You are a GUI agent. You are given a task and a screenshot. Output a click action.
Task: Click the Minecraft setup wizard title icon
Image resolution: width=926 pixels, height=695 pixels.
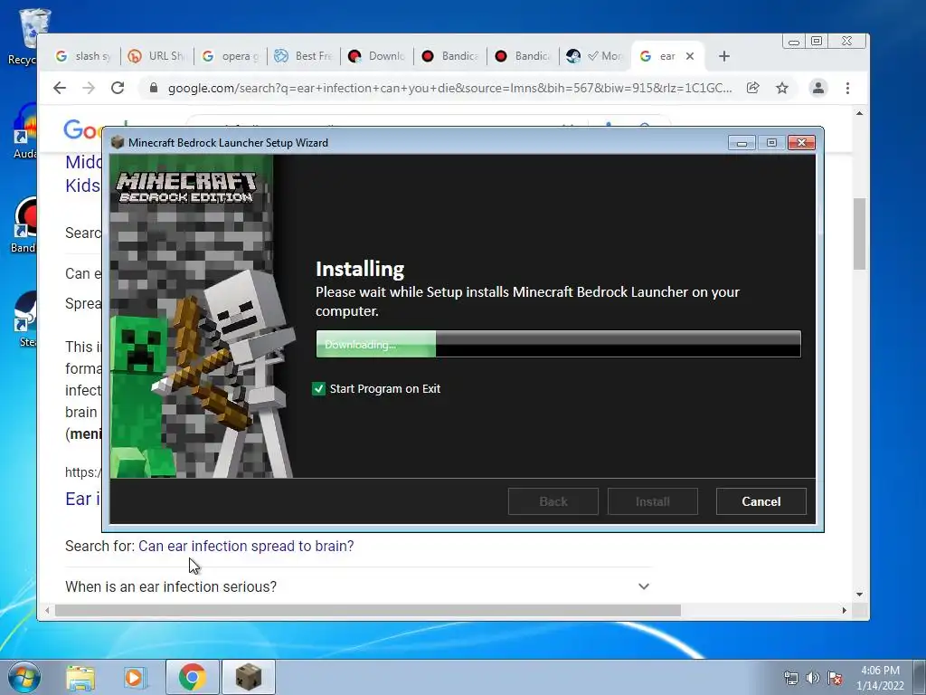pyautogui.click(x=118, y=142)
